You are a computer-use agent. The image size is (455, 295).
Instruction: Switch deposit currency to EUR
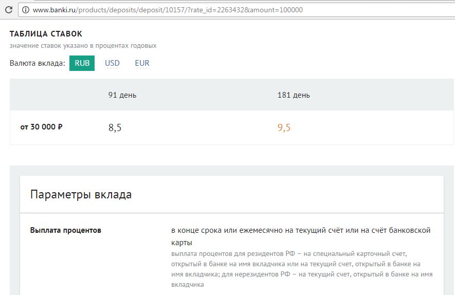142,63
